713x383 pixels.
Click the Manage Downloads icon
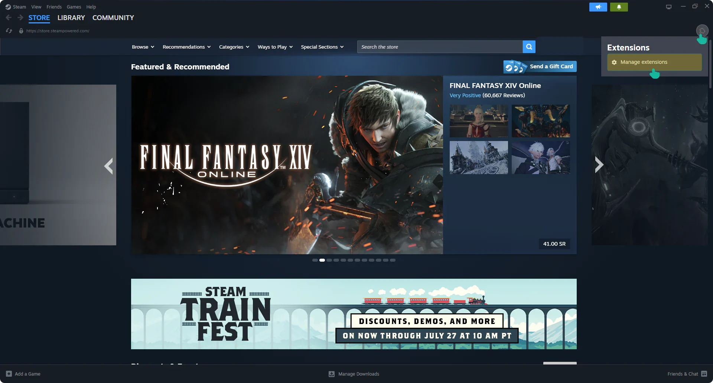(x=332, y=374)
